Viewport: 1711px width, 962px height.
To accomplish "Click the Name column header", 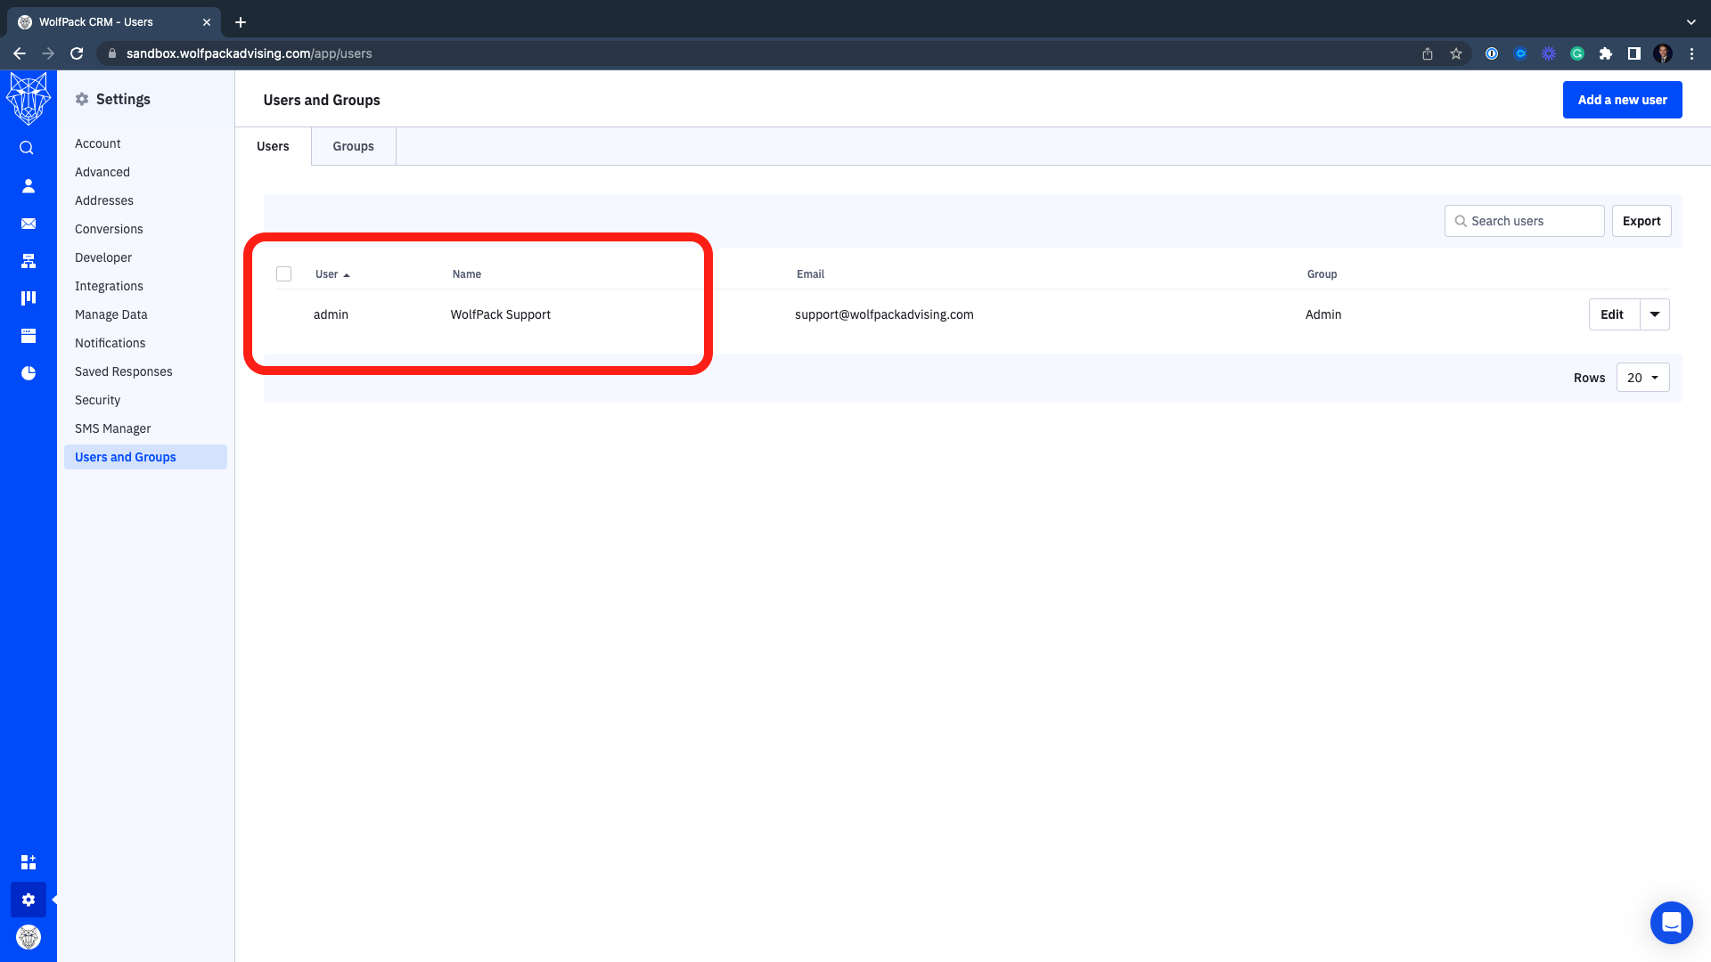I will [x=467, y=274].
